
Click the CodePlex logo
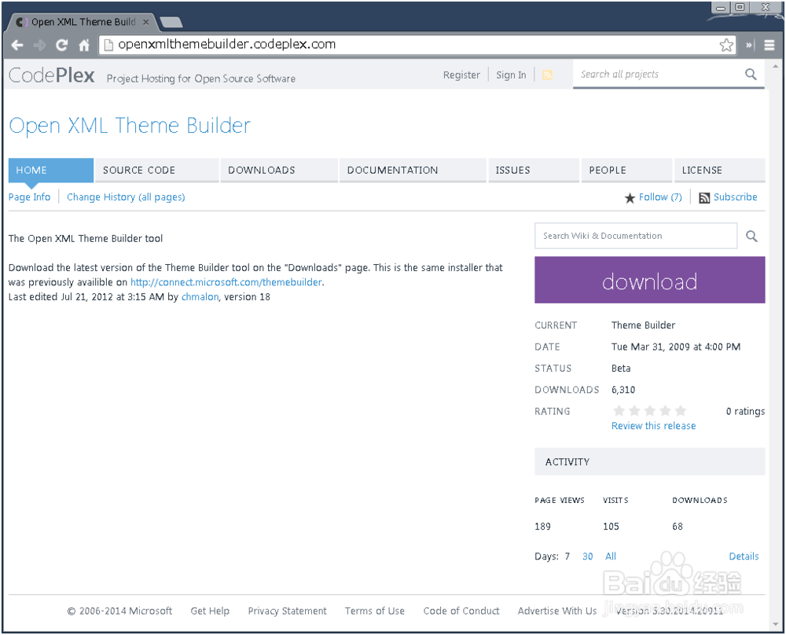(x=52, y=75)
